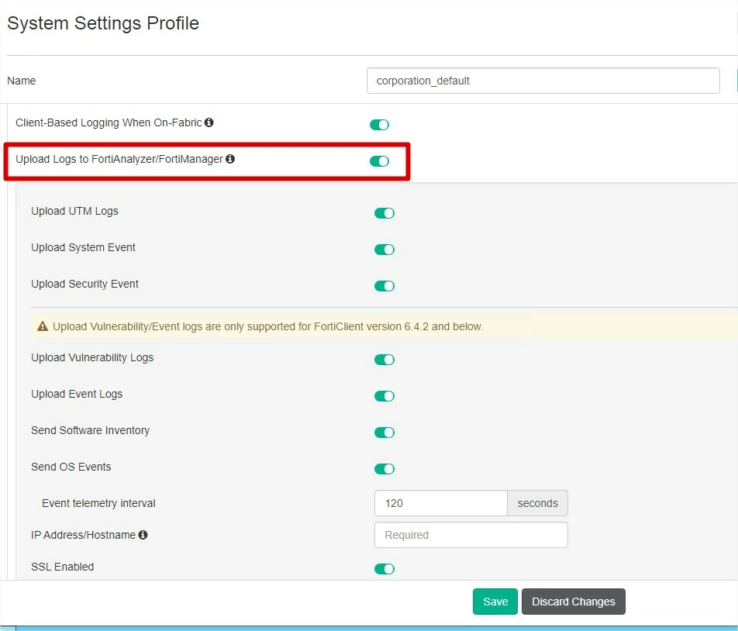Click the FortiClient version 6.4.2 warning text
The height and width of the screenshot is (631, 738).
pos(267,326)
